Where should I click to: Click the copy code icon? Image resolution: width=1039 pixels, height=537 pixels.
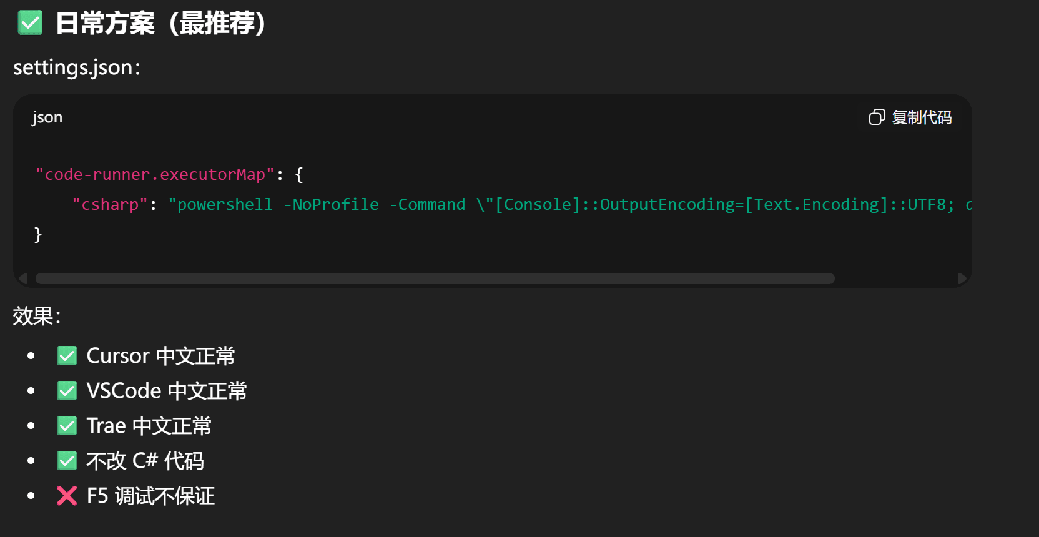(877, 117)
